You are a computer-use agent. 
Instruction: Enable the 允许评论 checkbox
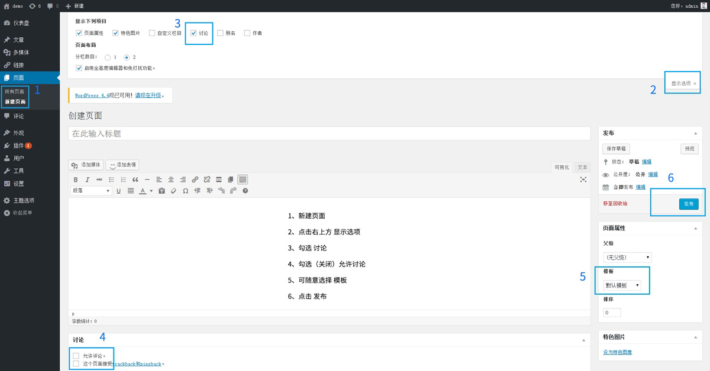76,356
